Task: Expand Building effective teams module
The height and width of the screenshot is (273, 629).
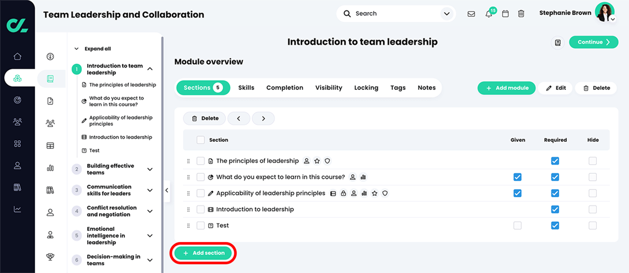Action: pyautogui.click(x=150, y=169)
